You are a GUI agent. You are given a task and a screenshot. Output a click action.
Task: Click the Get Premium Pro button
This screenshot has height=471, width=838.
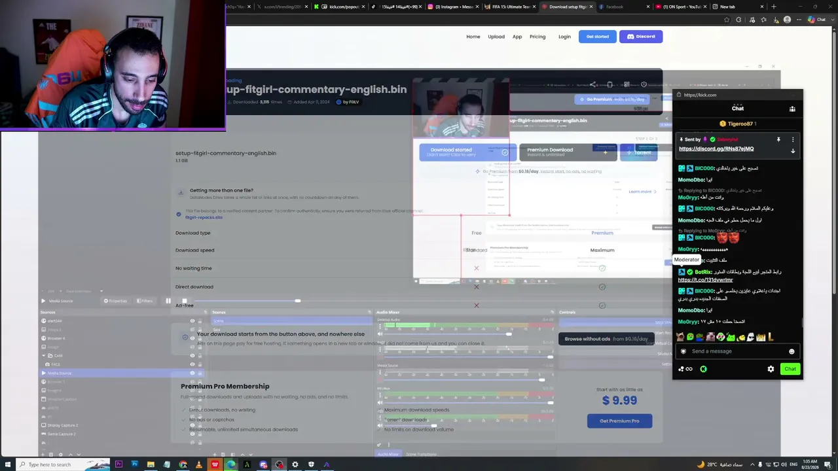tap(619, 421)
